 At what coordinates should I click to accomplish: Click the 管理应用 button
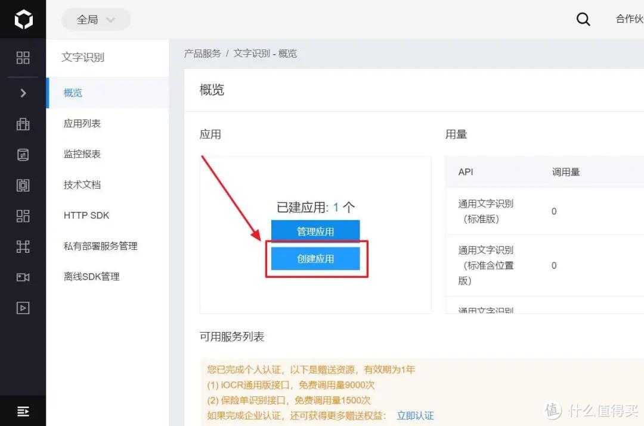click(315, 231)
